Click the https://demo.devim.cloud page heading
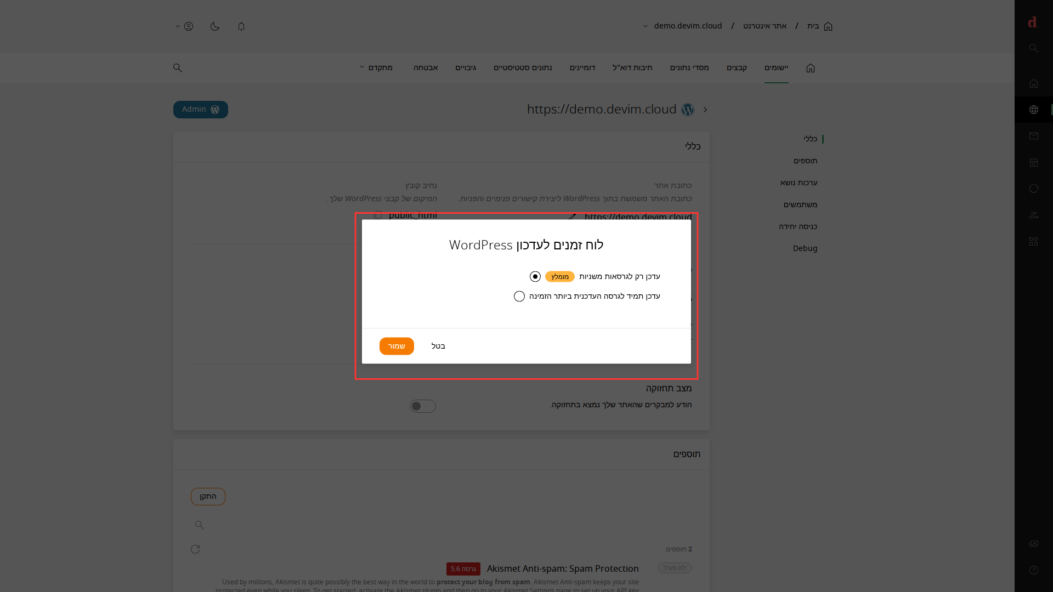The width and height of the screenshot is (1053, 592). point(602,110)
